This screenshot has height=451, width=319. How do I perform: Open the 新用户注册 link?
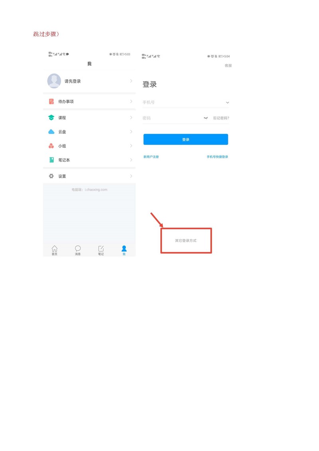[151, 157]
